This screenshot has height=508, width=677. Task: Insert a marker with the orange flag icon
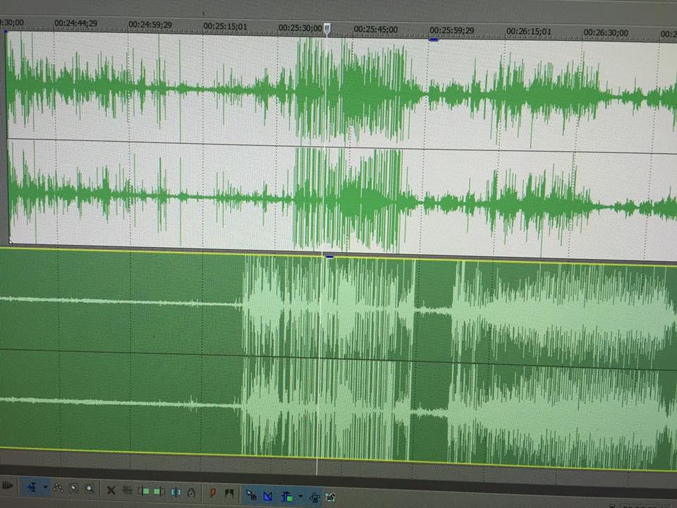(212, 492)
